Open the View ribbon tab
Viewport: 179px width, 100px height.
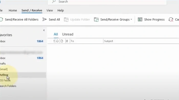(x=50, y=10)
